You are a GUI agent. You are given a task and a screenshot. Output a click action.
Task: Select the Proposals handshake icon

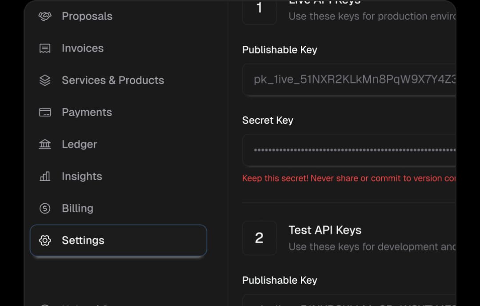[45, 16]
